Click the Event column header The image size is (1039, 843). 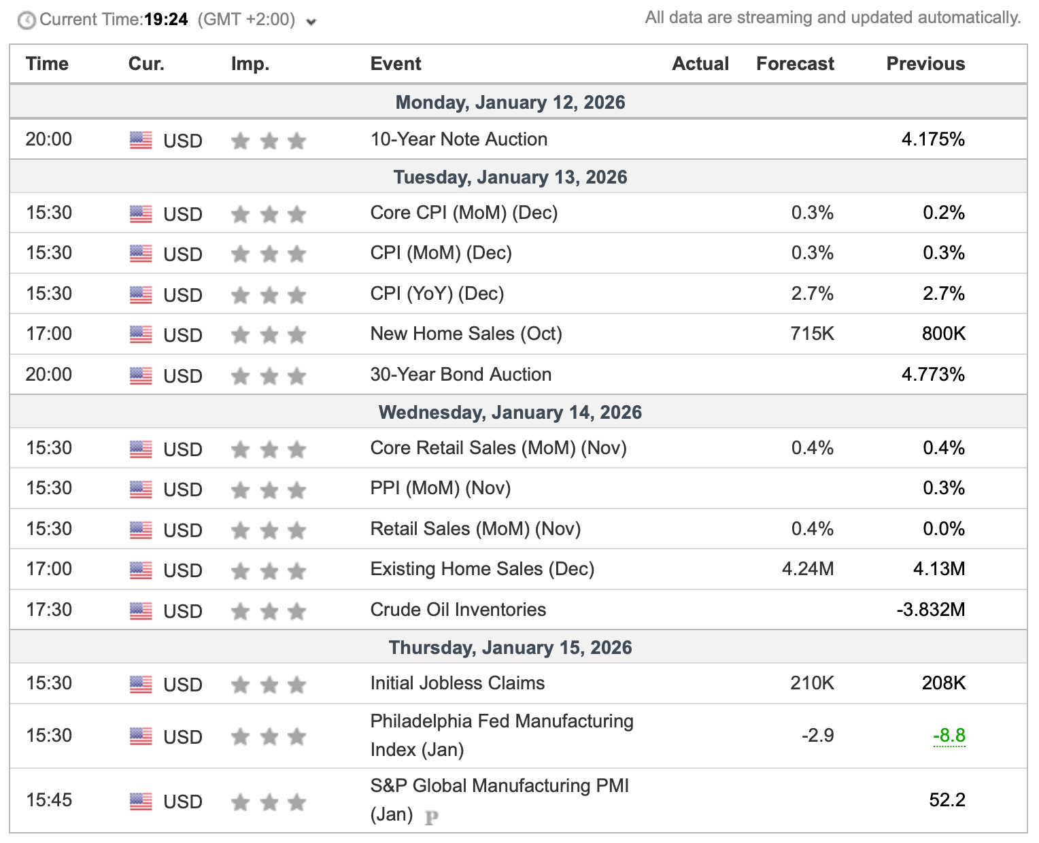[x=395, y=64]
